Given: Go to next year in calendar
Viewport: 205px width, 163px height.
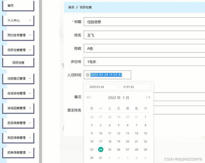Looking at the screenshot, I should point(149,97).
